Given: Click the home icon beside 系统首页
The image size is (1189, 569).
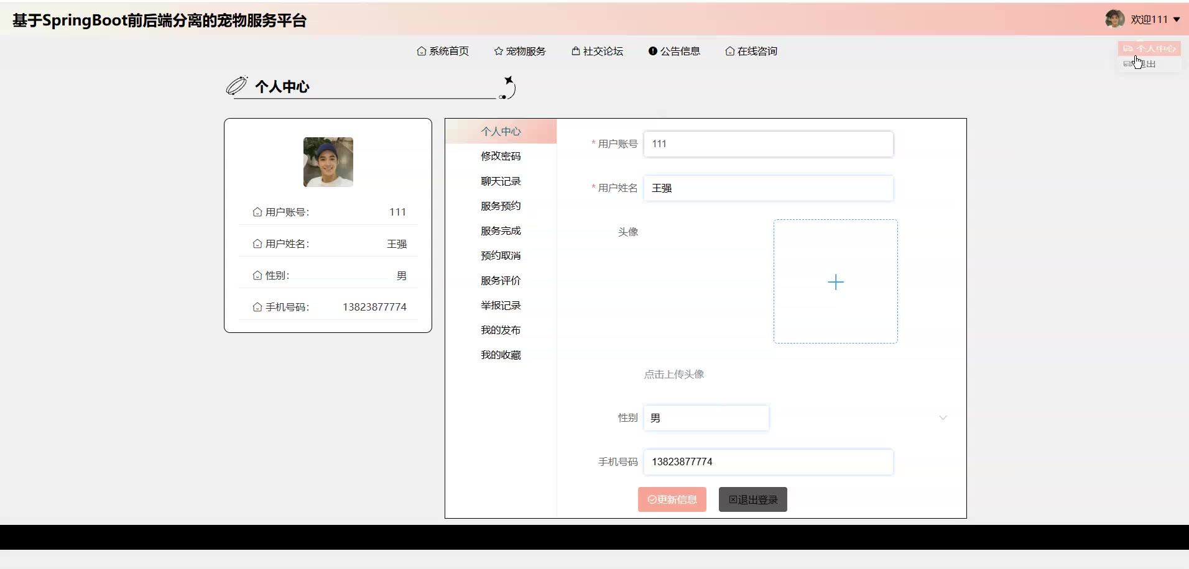Looking at the screenshot, I should pos(421,52).
